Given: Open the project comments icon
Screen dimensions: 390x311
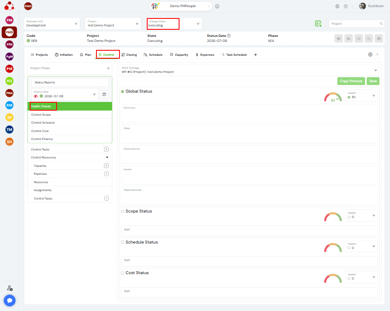Looking at the screenshot, I should point(338,39).
